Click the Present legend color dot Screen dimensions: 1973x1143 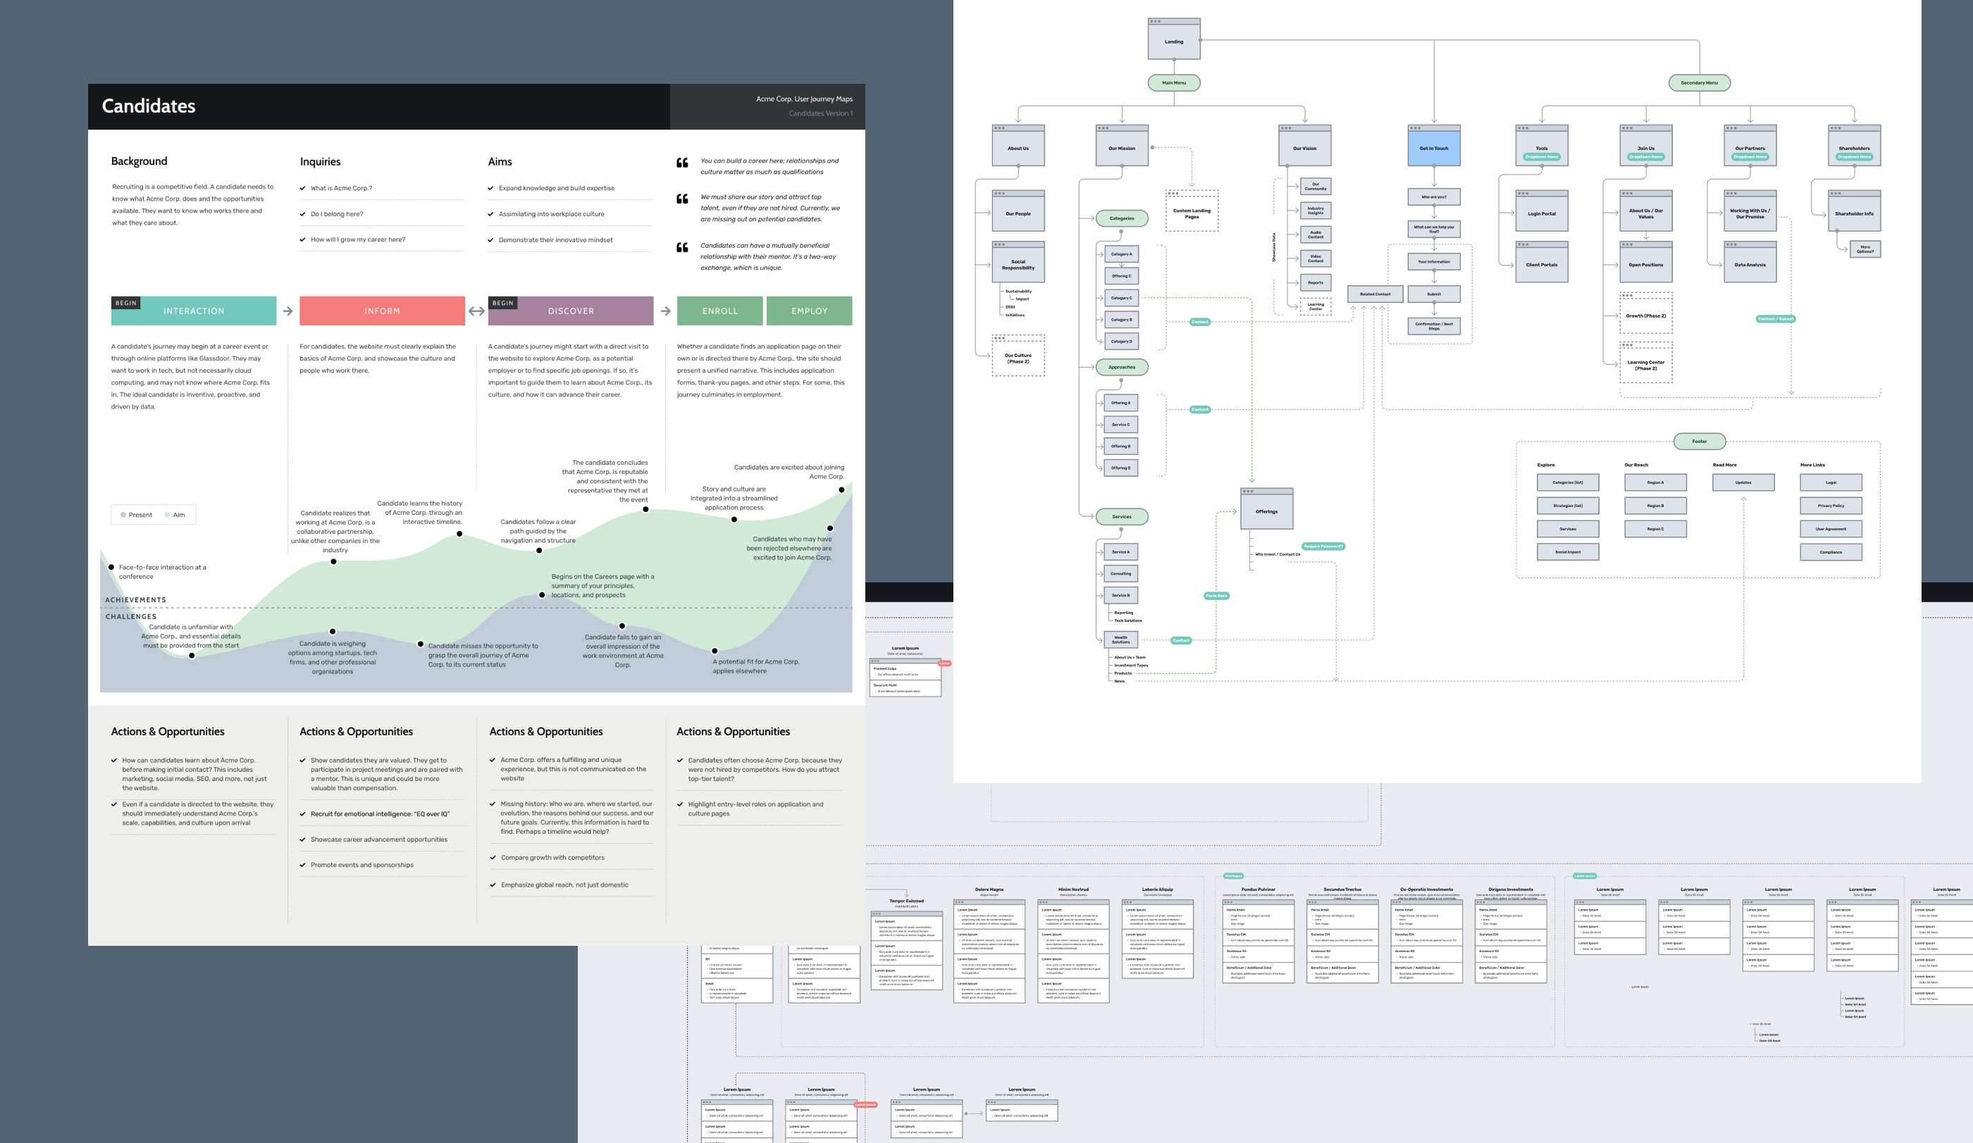[x=123, y=515]
